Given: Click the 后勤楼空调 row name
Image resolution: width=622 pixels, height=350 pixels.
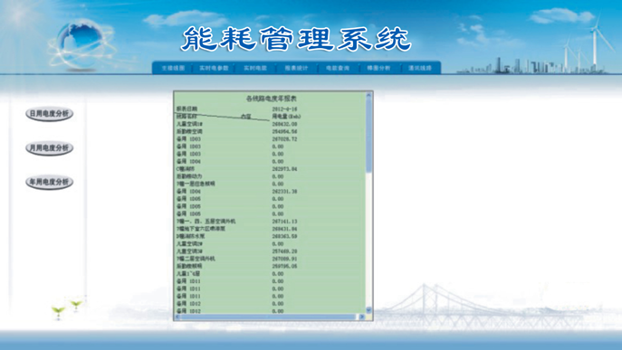Looking at the screenshot, I should [189, 132].
